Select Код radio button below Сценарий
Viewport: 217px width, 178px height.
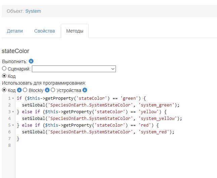[4, 76]
